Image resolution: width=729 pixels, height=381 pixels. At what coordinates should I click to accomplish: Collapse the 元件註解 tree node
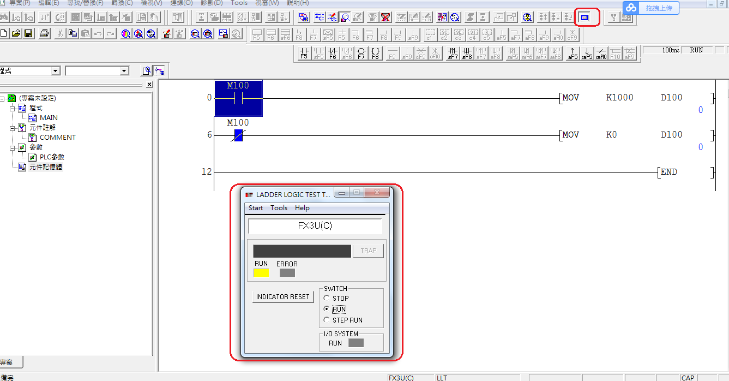pyautogui.click(x=13, y=128)
